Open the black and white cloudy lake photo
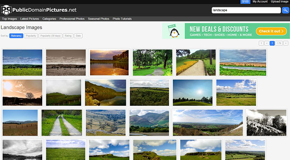Image resolution: width=290 pixels, height=160 pixels. [x=22, y=150]
